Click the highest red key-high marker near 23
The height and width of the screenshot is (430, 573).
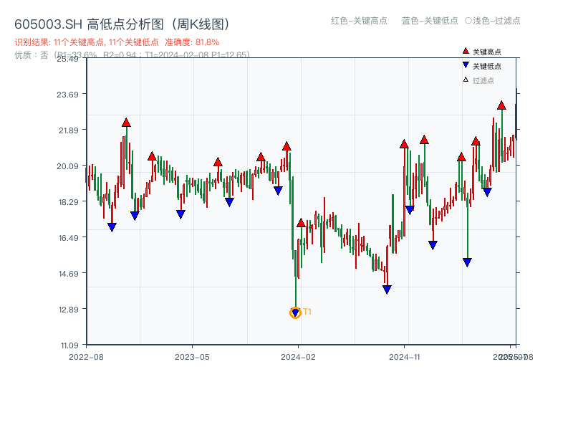click(501, 105)
